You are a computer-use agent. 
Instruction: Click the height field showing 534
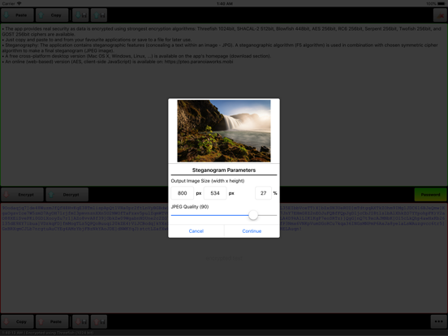coord(215,193)
